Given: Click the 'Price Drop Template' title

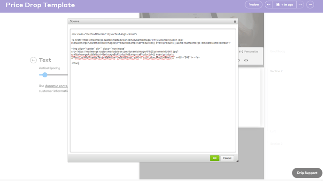Looking at the screenshot, I should (x=40, y=5).
